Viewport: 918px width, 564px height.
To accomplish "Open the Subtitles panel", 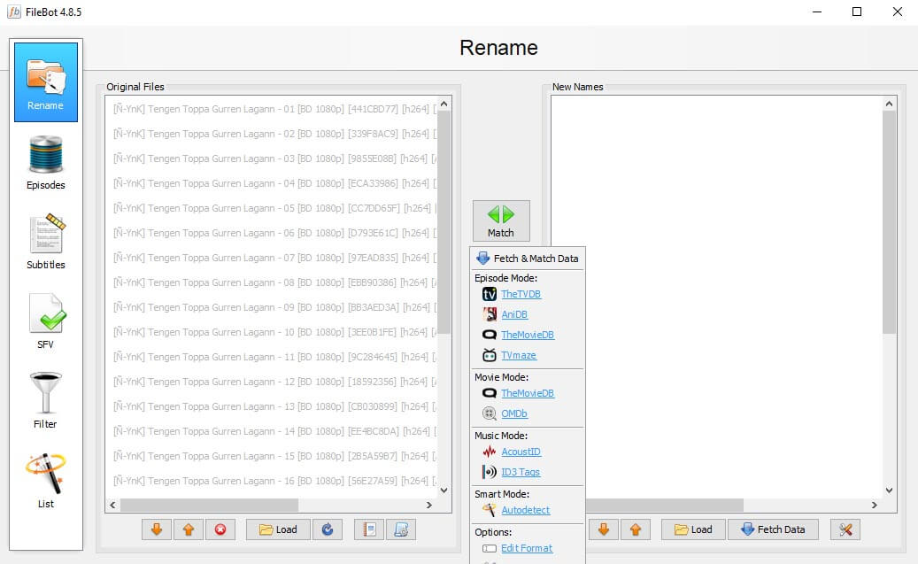I will tap(46, 242).
